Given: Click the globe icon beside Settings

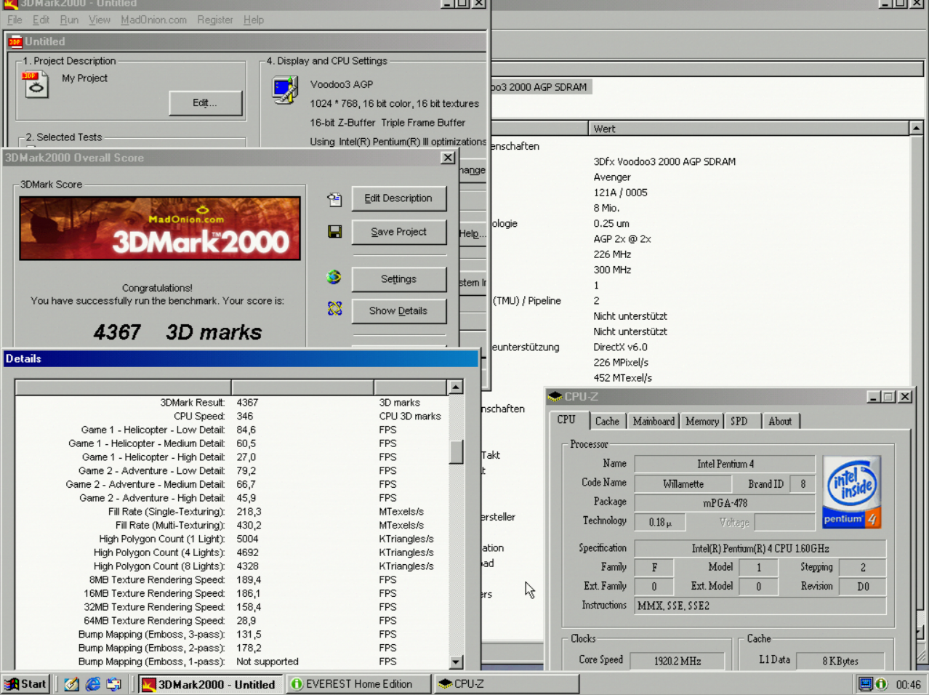Looking at the screenshot, I should pos(334,277).
